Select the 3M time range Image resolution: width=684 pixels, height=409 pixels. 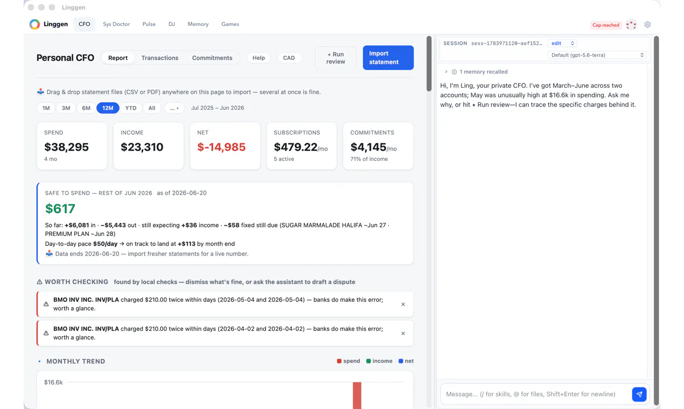point(66,108)
